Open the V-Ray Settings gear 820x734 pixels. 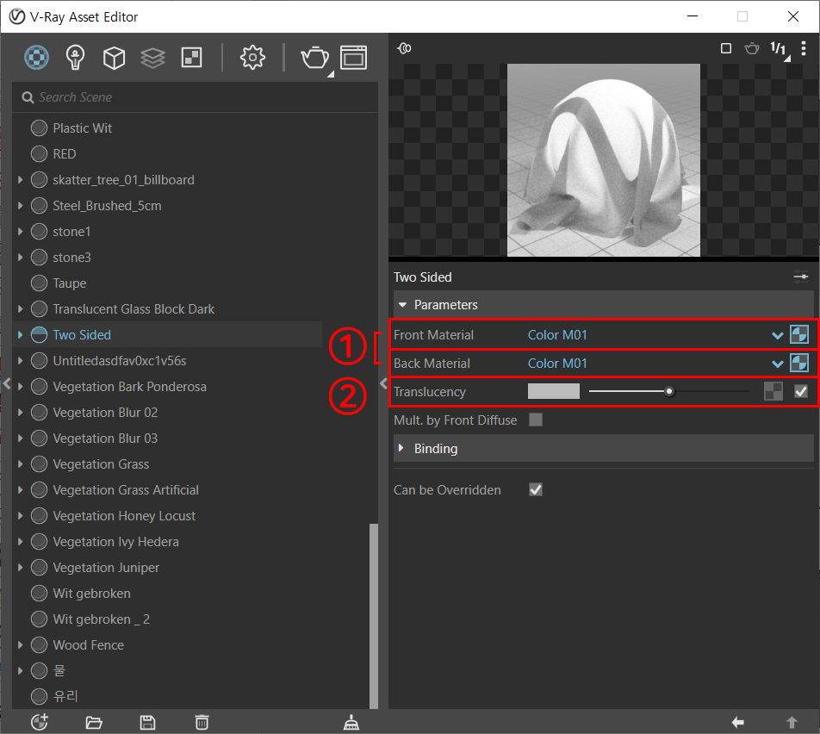click(252, 58)
